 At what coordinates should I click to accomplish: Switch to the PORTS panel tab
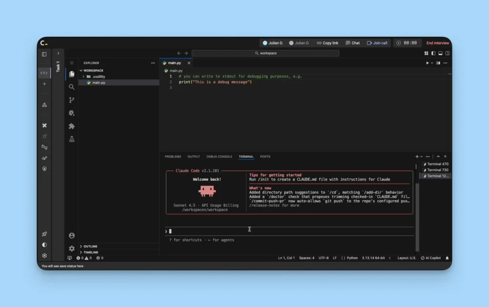click(x=265, y=157)
